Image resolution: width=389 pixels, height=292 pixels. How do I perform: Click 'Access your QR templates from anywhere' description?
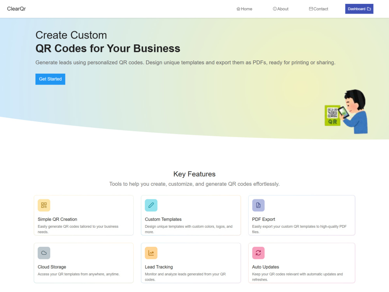pos(79,274)
